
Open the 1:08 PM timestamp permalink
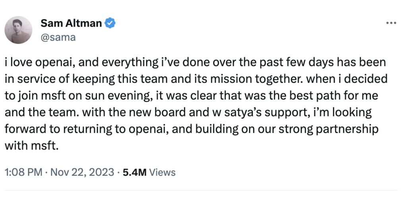pos(23,172)
